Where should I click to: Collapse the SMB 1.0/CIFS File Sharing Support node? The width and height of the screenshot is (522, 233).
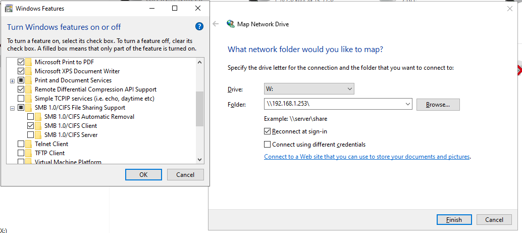pyautogui.click(x=12, y=108)
